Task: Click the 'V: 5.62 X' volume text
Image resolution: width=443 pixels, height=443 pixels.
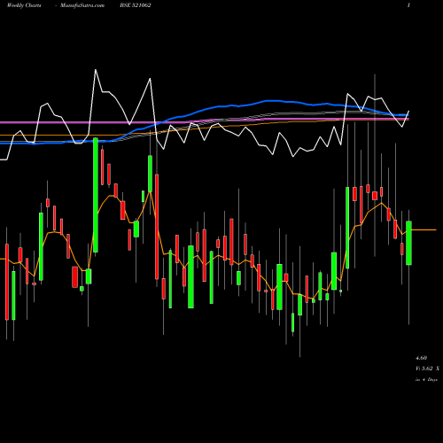Action: click(427, 369)
